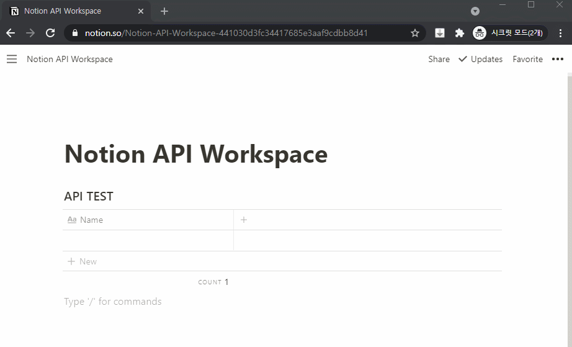Minimize the browser window

click(503, 5)
